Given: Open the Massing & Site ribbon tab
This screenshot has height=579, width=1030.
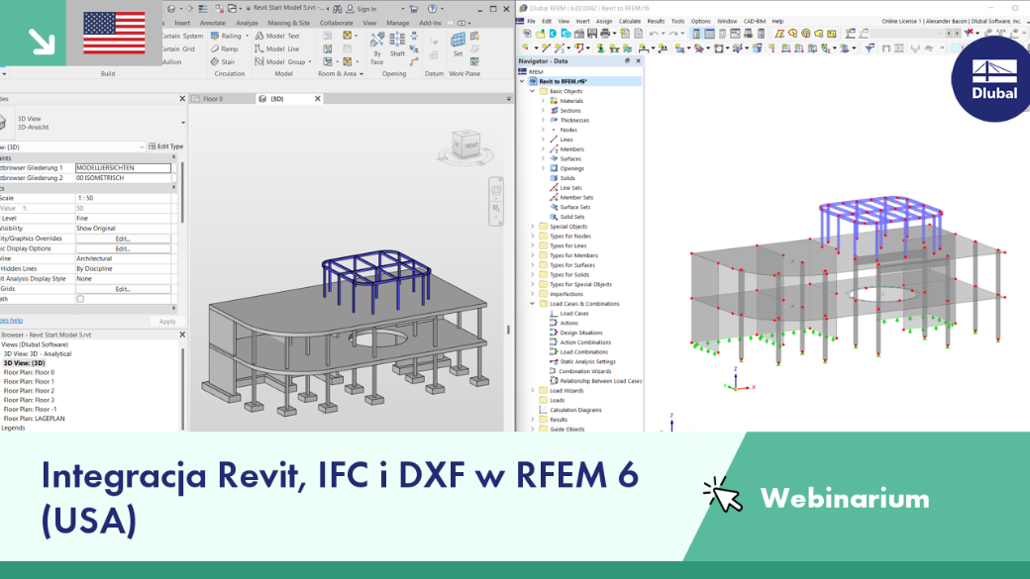Looking at the screenshot, I should [x=288, y=23].
